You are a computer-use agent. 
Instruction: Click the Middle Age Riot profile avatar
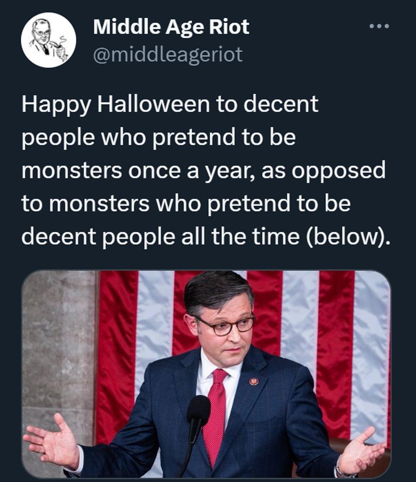[49, 40]
